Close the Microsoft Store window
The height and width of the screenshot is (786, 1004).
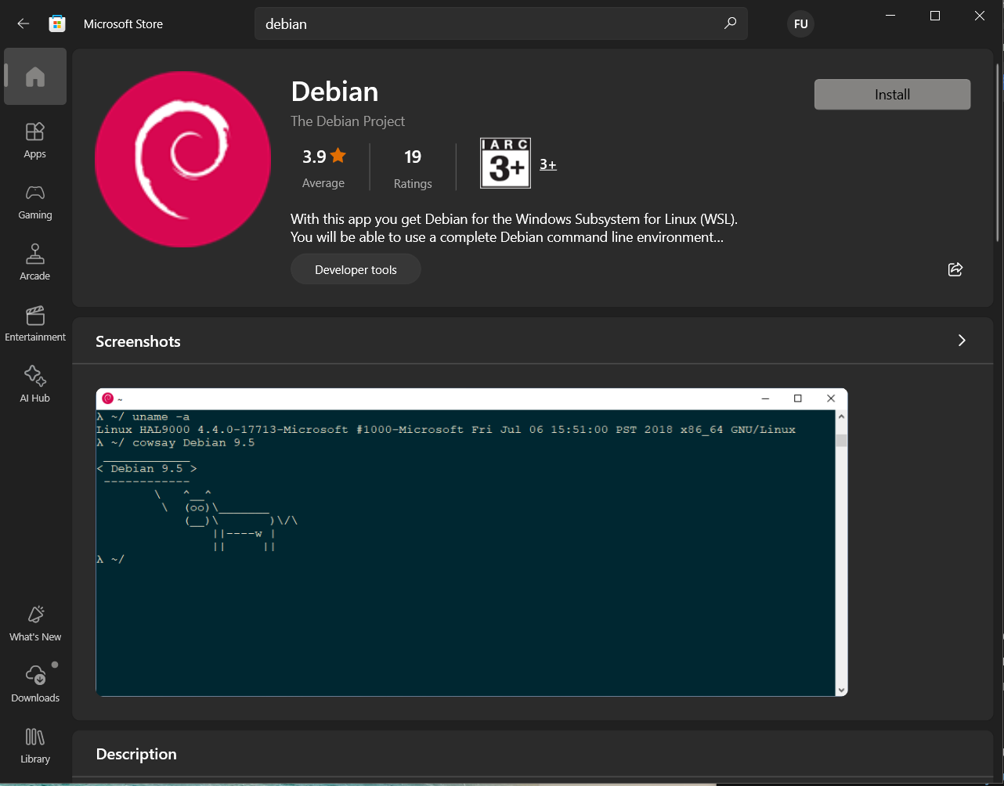980,16
